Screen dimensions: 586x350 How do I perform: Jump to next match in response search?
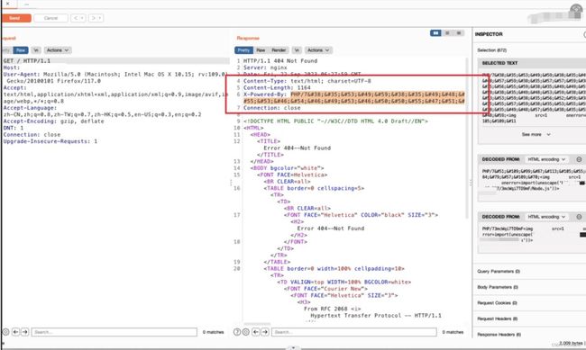point(265,332)
